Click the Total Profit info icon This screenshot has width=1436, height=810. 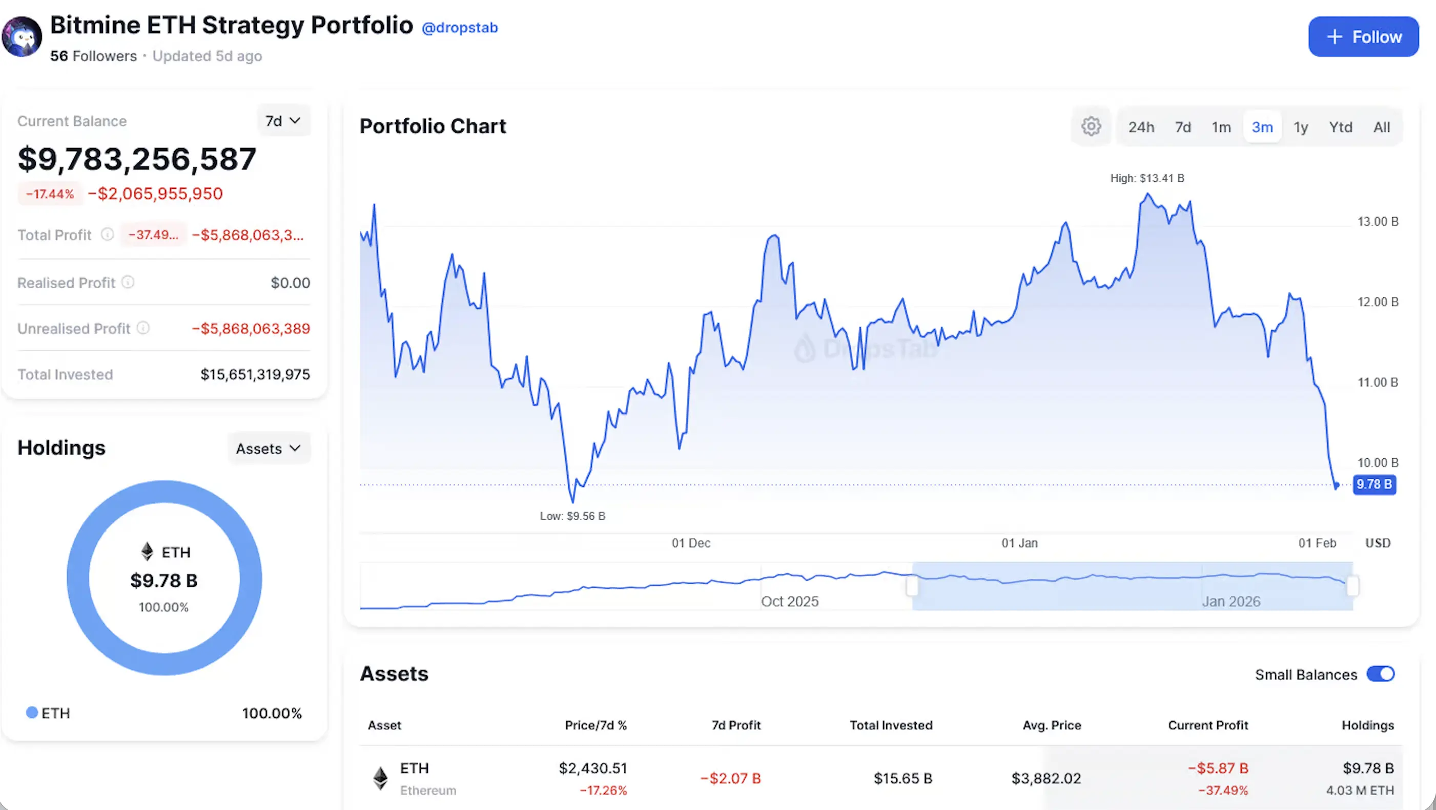(107, 235)
